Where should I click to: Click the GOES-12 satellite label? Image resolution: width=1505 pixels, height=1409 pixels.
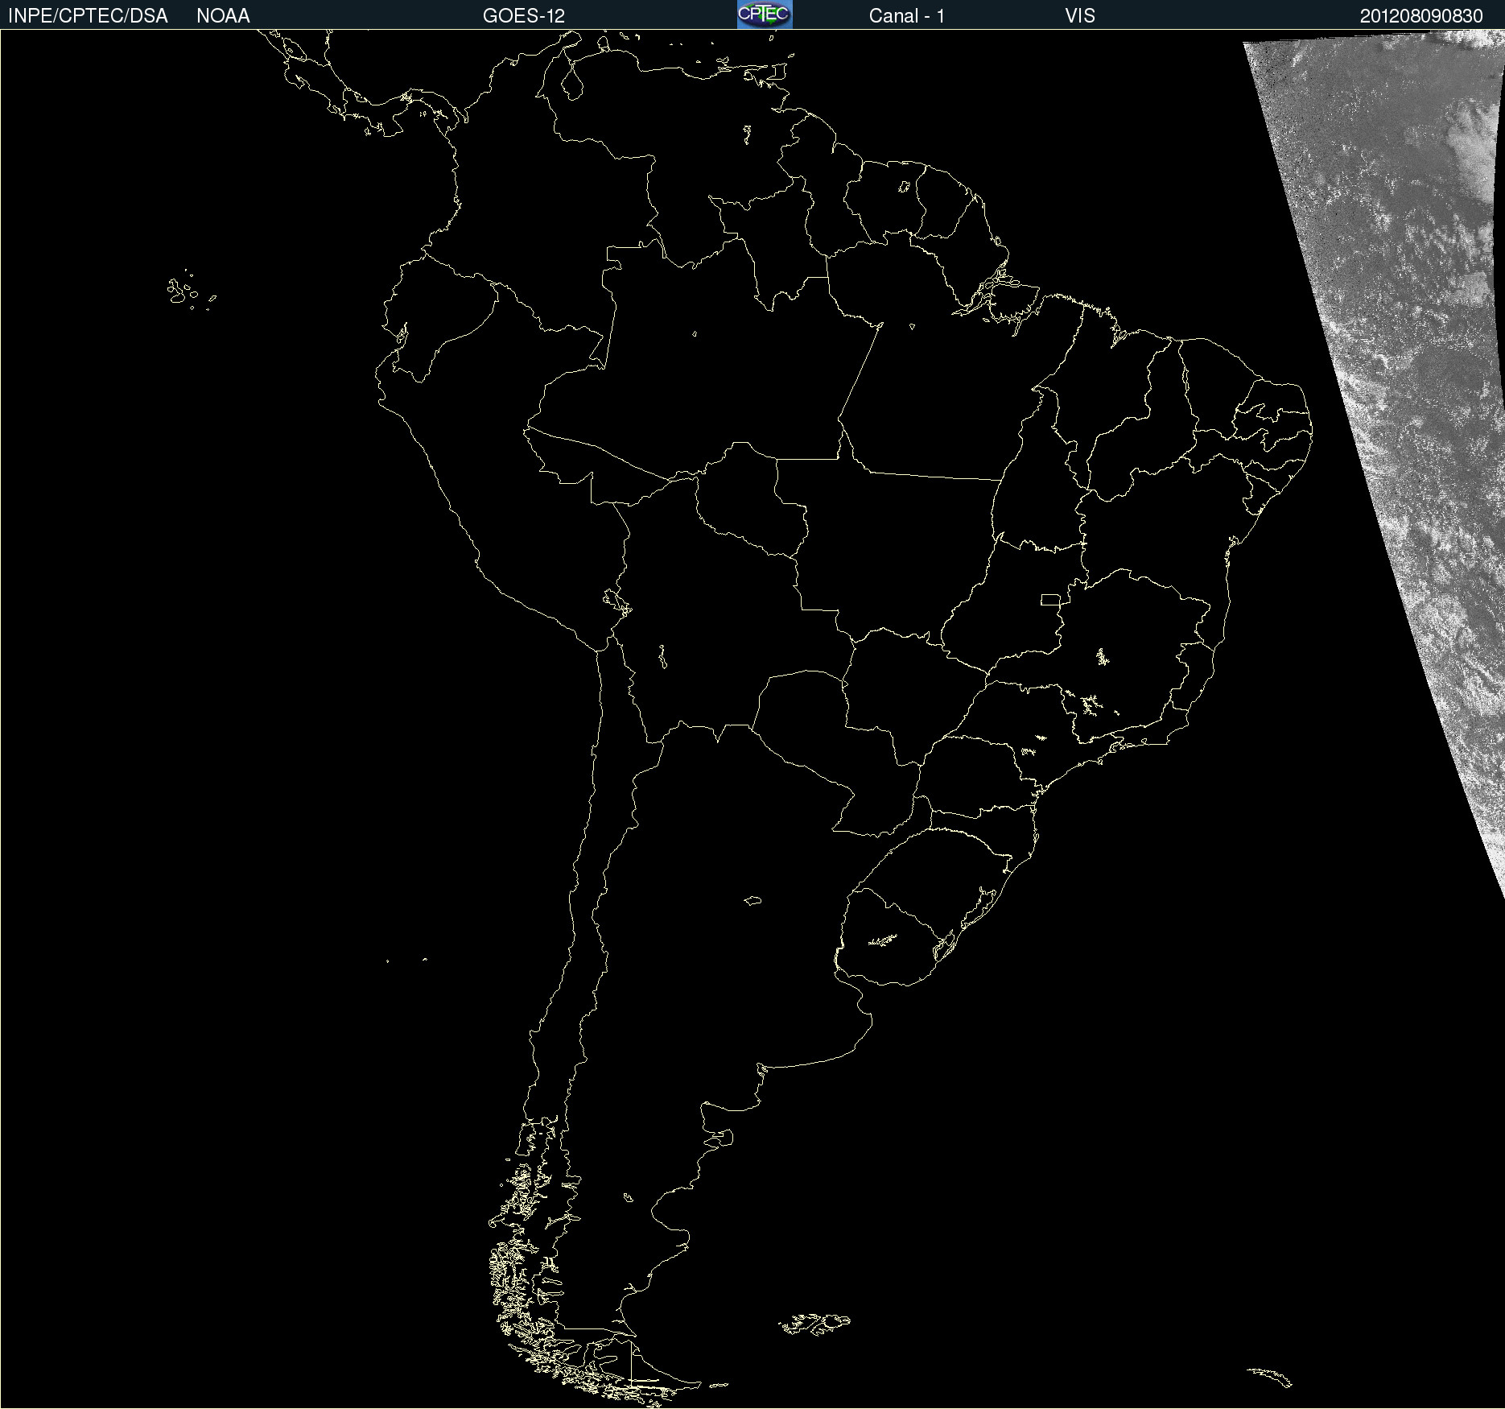click(x=524, y=16)
